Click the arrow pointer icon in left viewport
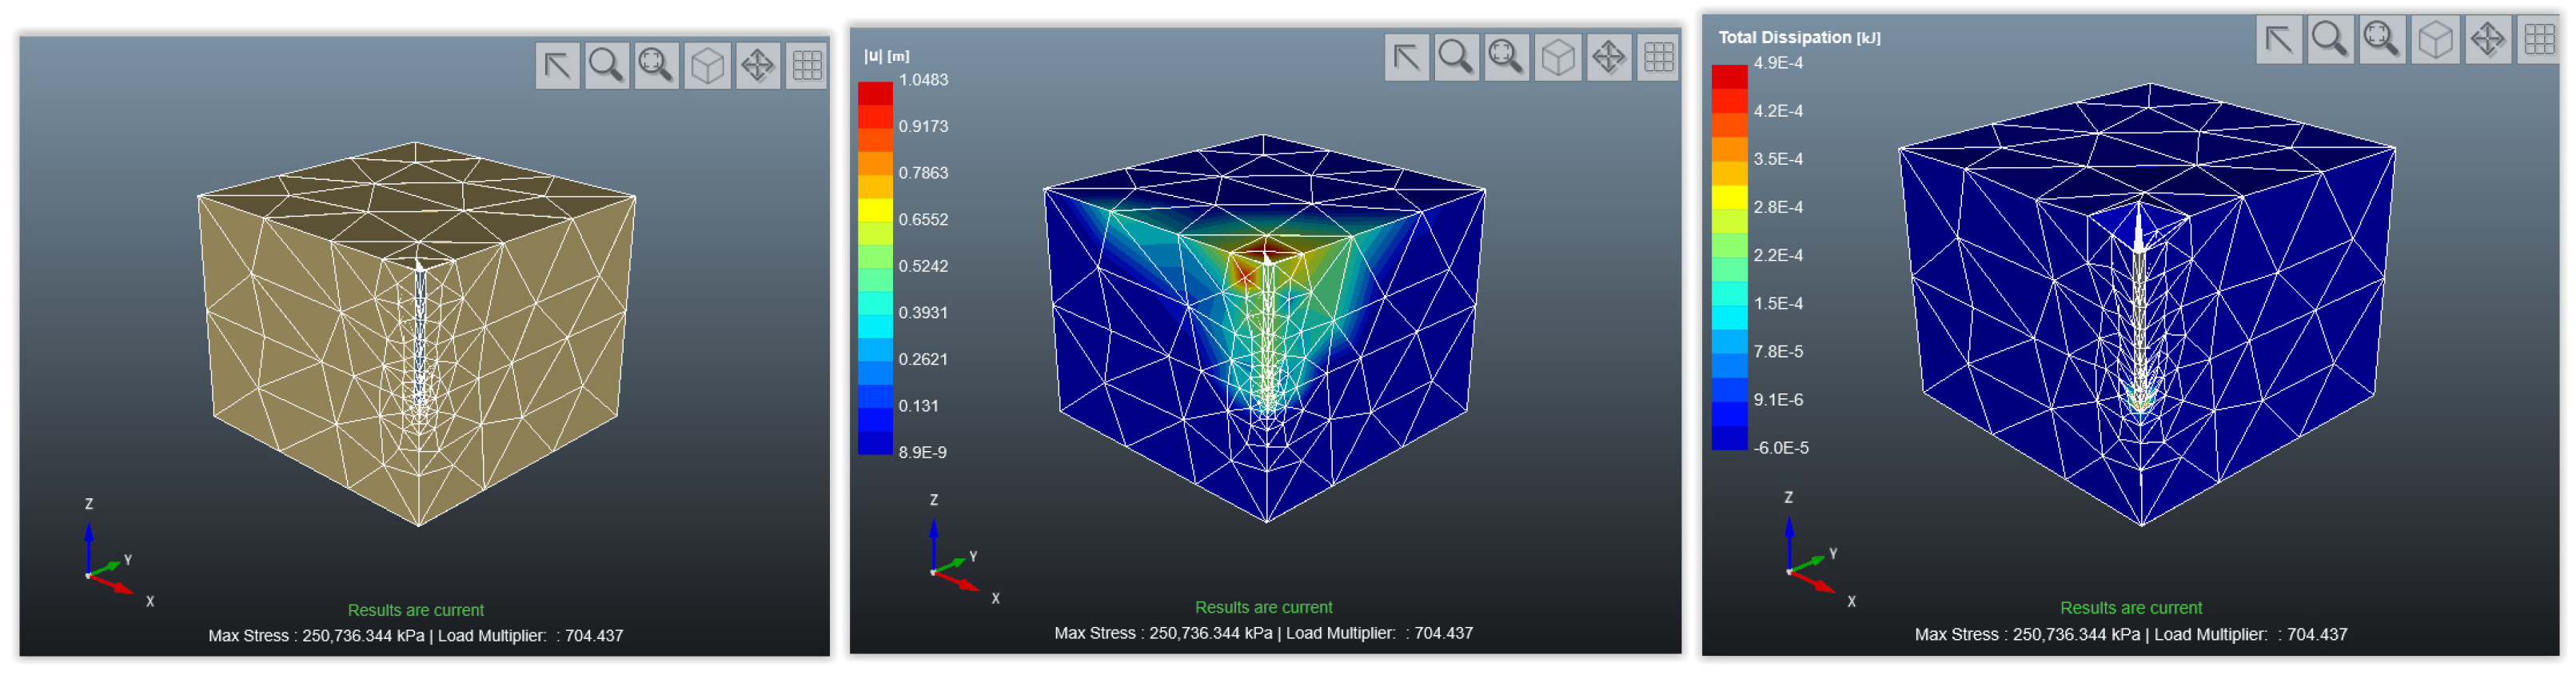This screenshot has width=2576, height=675. click(x=557, y=66)
